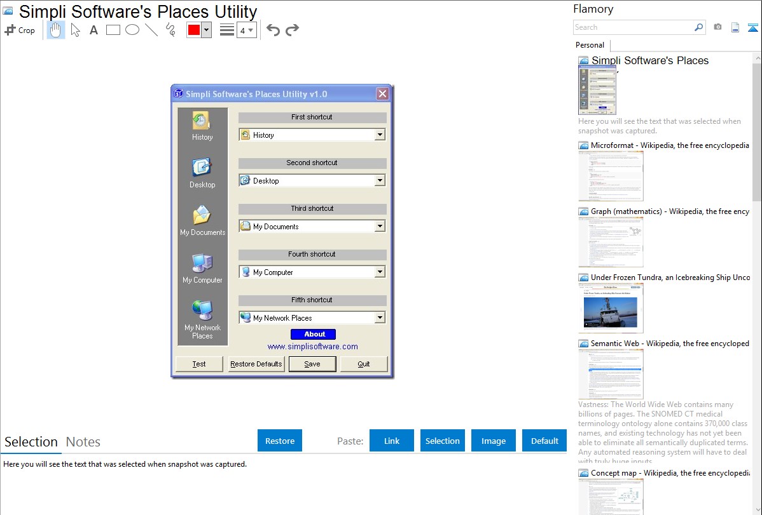Screen dimensions: 762x515
Task: Close the Places Utility dialog
Action: (x=382, y=94)
